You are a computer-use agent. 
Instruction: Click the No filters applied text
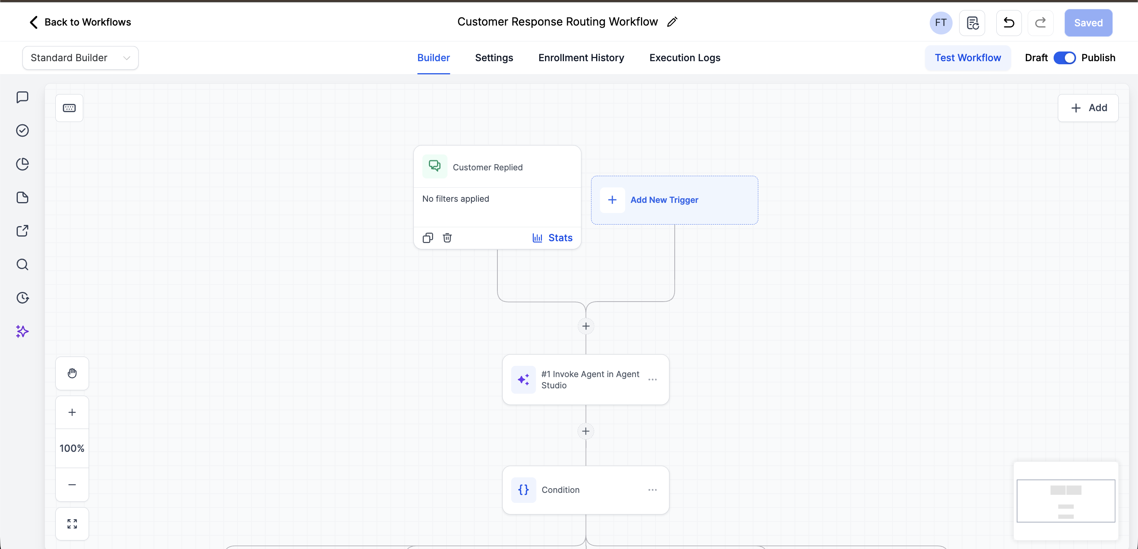(x=456, y=199)
